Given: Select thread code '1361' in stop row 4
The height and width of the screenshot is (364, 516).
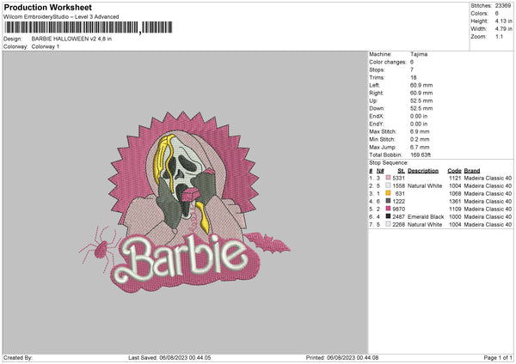Looking at the screenshot, I should tap(455, 201).
